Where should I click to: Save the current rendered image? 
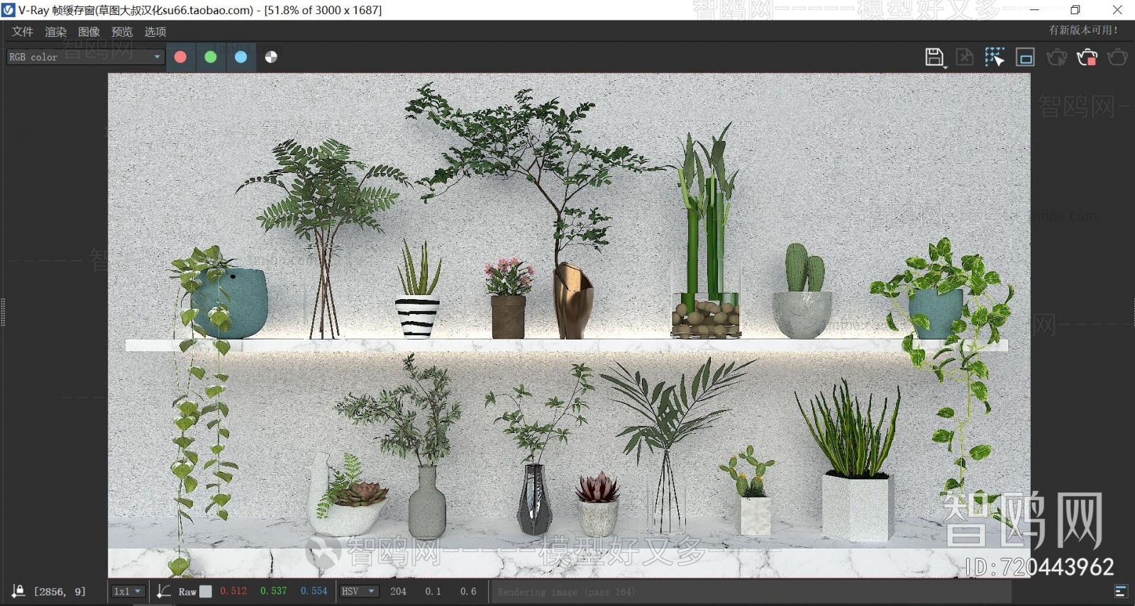pyautogui.click(x=935, y=57)
